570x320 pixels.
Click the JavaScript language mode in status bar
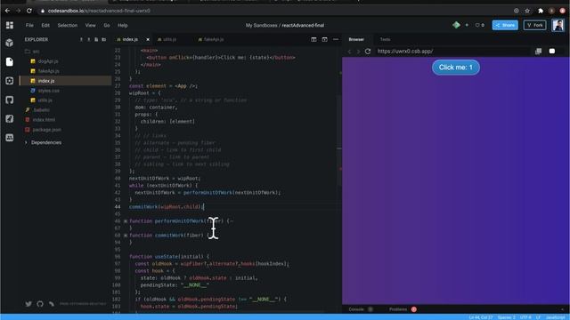click(x=555, y=317)
